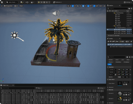Open the Select Mode dropdown
Viewport: 133px width, 104px height.
pyautogui.click(x=12, y=2)
